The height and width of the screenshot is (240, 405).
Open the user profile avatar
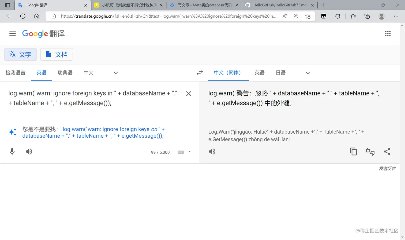tap(381, 16)
